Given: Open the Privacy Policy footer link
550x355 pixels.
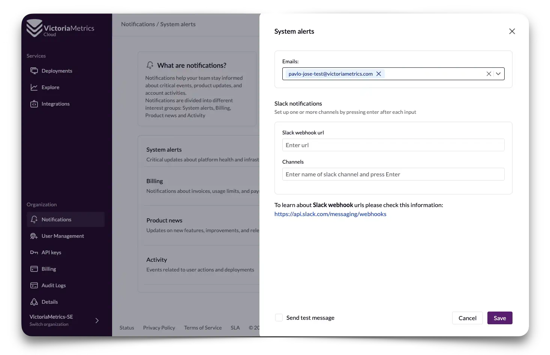Looking at the screenshot, I should (159, 328).
